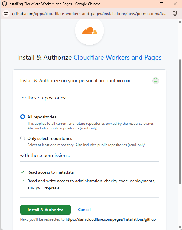Click the Cloudflare cloud logo

(x=89, y=30)
